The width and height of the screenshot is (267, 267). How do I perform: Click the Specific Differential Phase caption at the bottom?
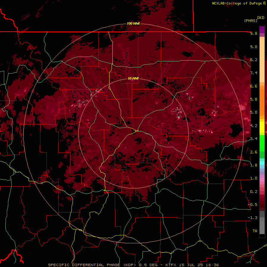[x=133, y=265]
